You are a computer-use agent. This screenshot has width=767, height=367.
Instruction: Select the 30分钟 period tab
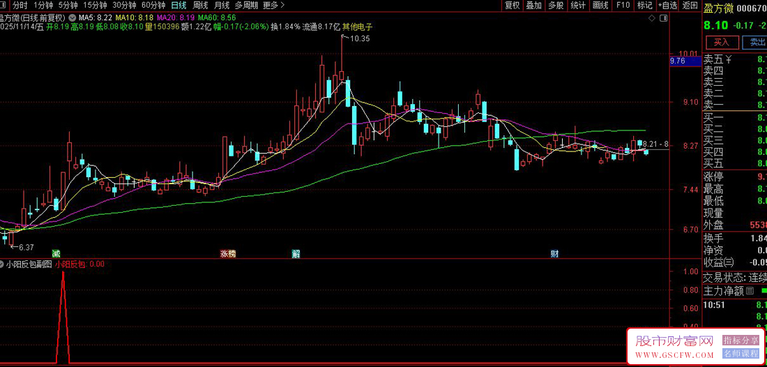[124, 5]
